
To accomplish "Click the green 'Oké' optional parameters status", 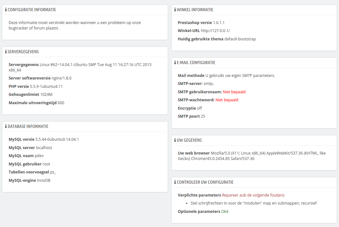I will click(x=225, y=211).
